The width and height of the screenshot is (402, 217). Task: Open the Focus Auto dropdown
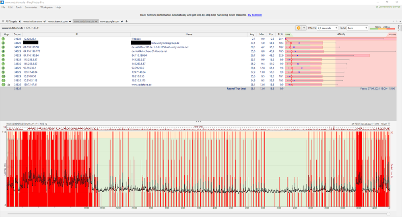(x=357, y=28)
